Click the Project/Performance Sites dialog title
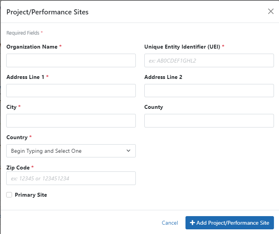The image size is (279, 234). [47, 12]
